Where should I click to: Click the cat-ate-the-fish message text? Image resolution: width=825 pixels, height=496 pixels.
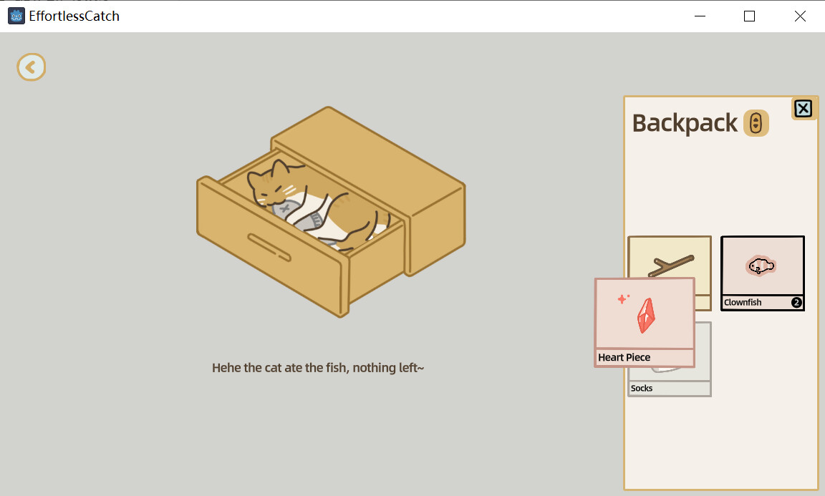tap(318, 367)
